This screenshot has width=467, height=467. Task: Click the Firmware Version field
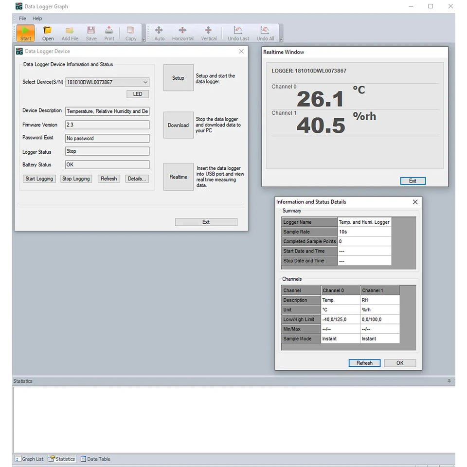click(x=107, y=125)
